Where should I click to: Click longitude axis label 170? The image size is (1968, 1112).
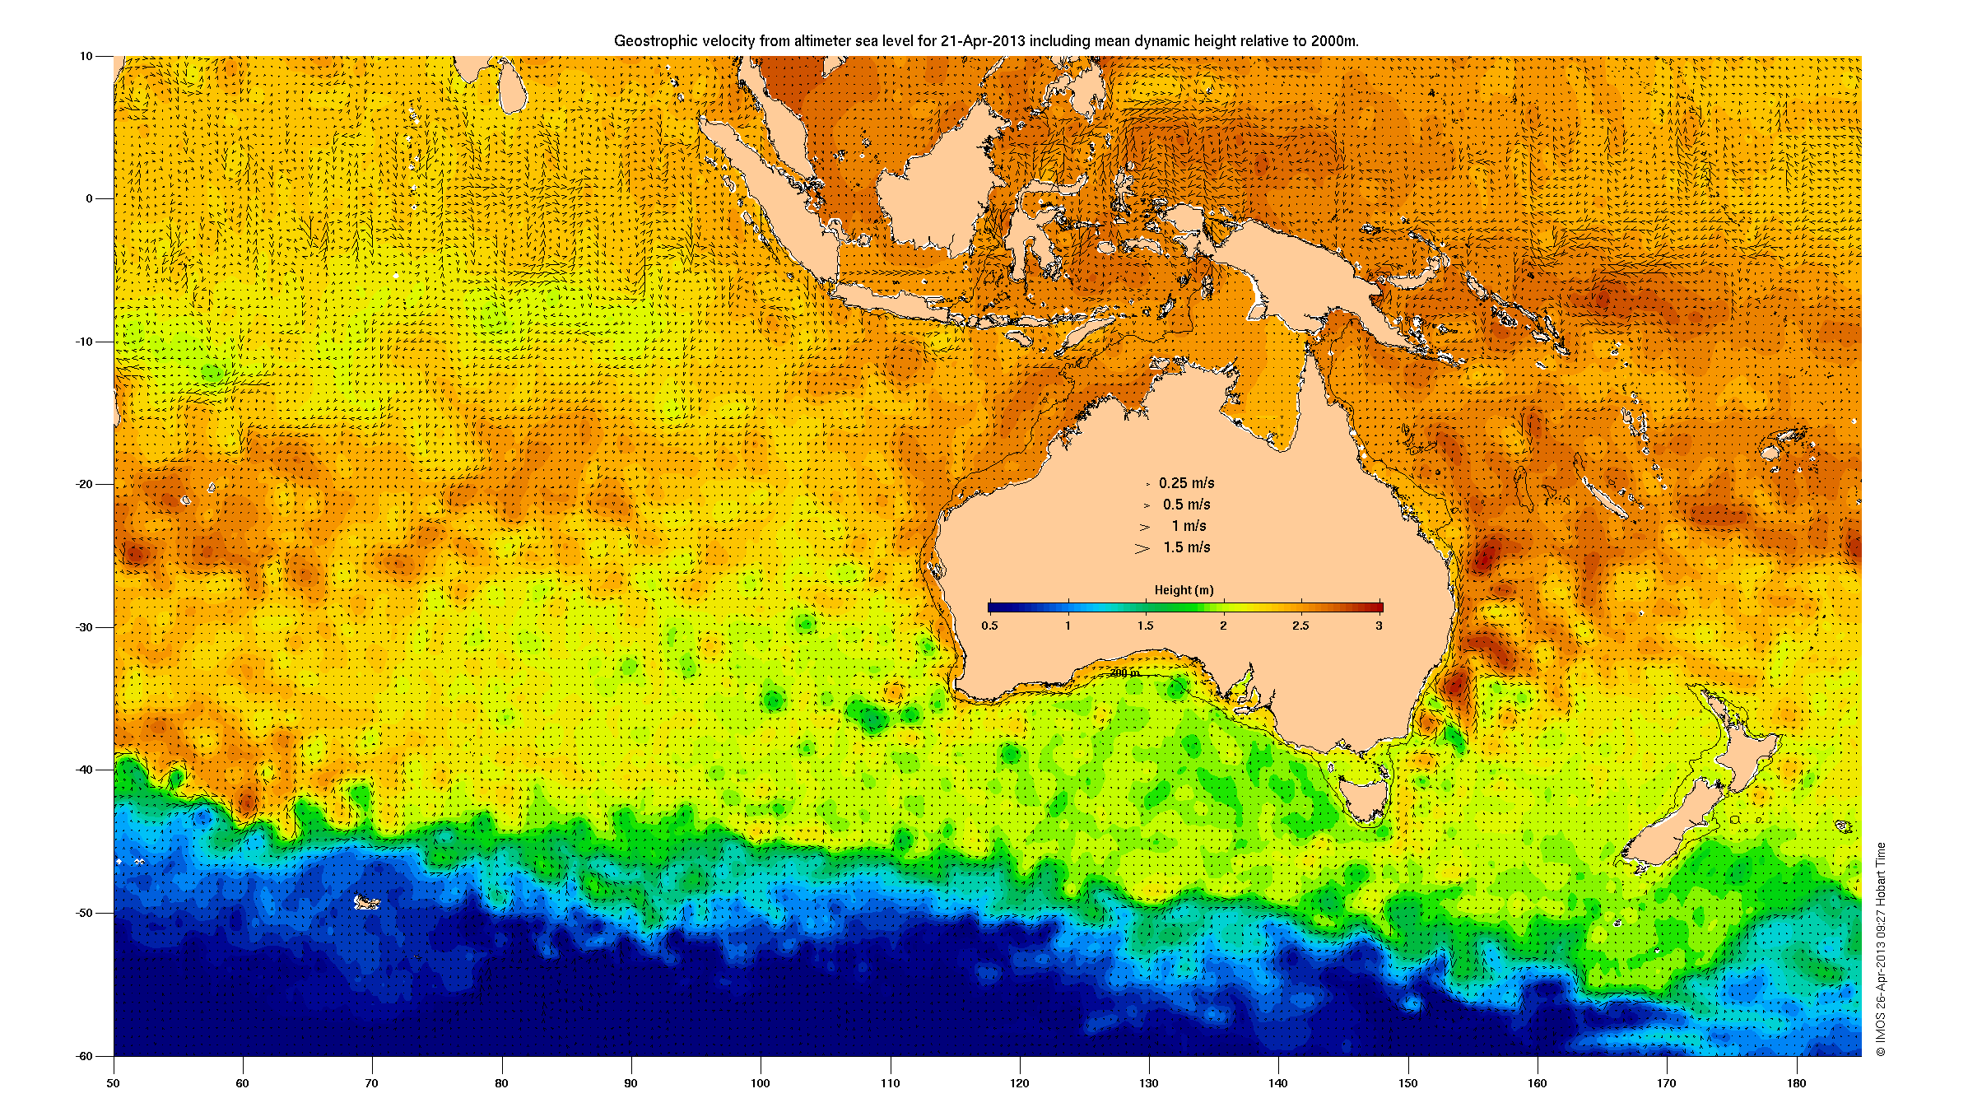tap(1666, 1083)
